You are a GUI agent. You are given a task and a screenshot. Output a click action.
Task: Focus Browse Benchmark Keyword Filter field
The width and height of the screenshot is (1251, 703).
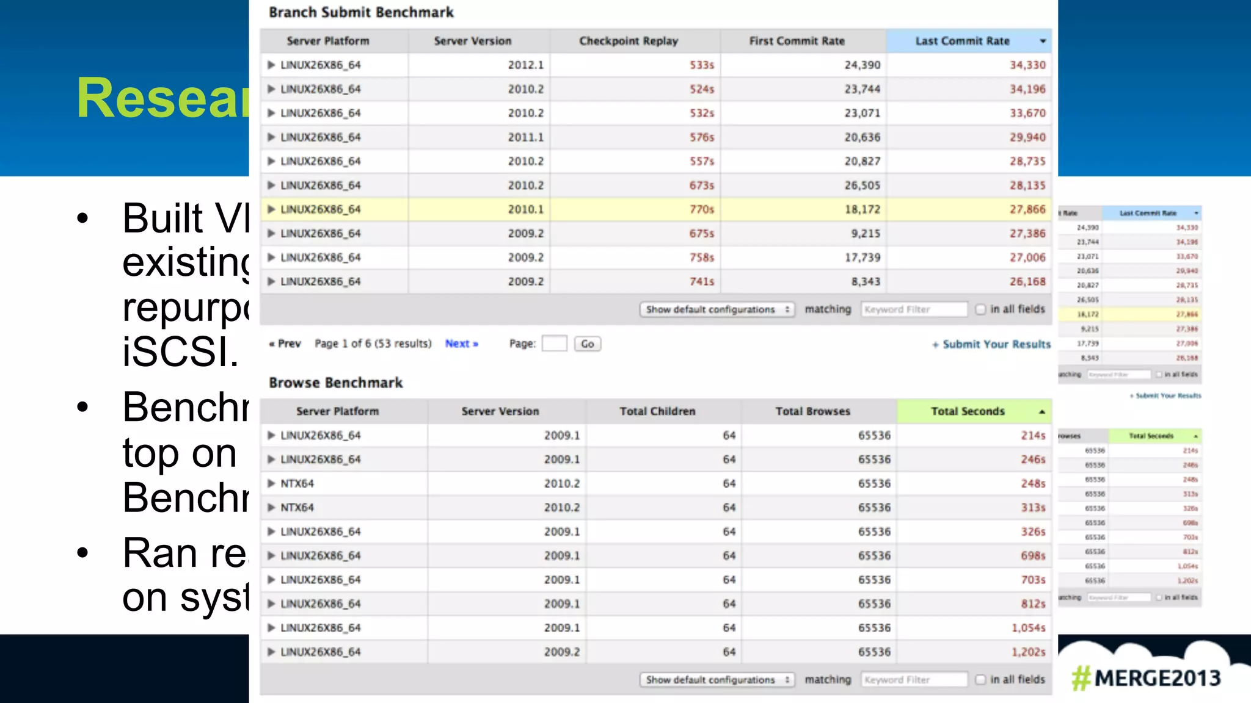(x=914, y=680)
